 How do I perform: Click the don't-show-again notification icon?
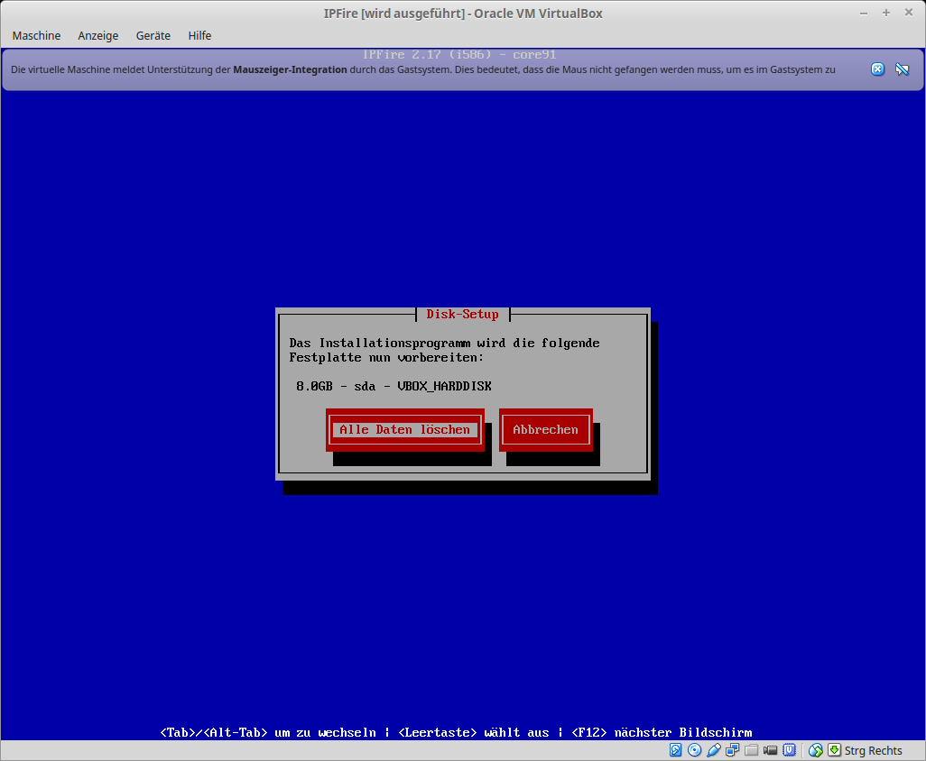[x=902, y=69]
